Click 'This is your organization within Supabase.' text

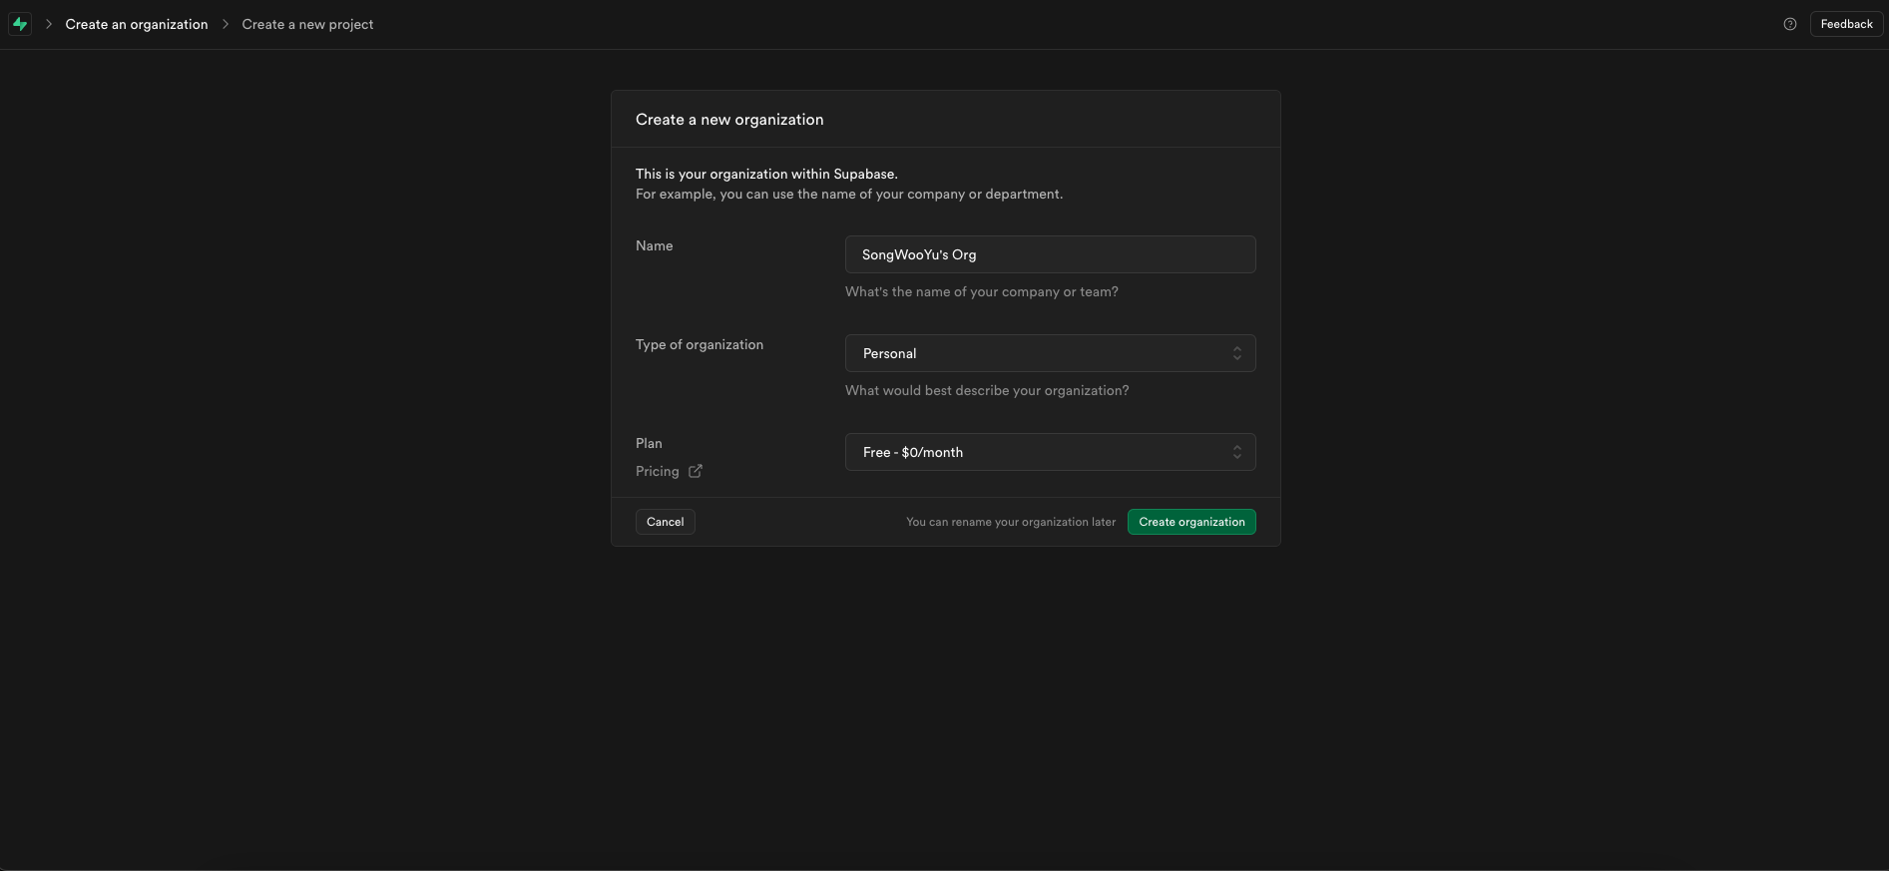tap(766, 174)
